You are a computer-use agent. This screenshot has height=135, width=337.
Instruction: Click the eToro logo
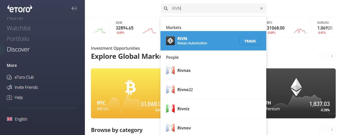(20, 9)
